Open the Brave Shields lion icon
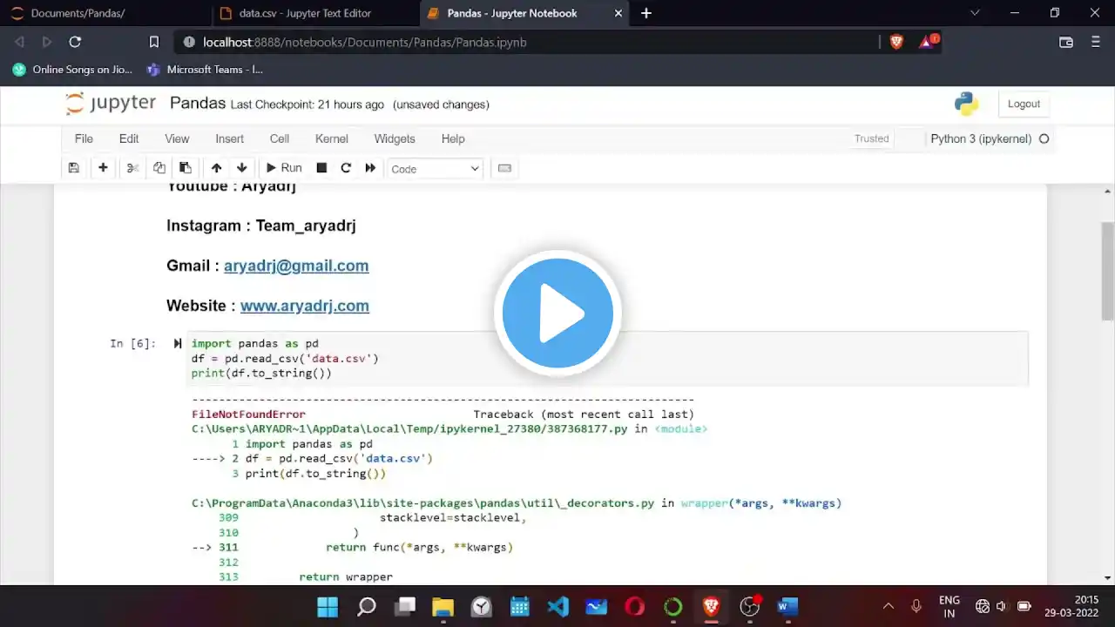The image size is (1115, 627). pos(896,42)
